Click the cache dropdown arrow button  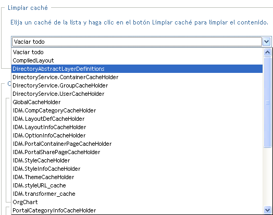(267, 42)
